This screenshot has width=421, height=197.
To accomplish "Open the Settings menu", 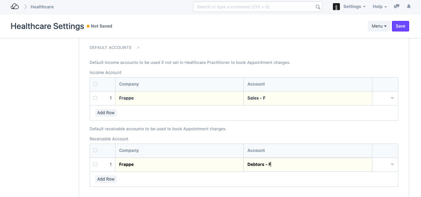I will click(354, 7).
